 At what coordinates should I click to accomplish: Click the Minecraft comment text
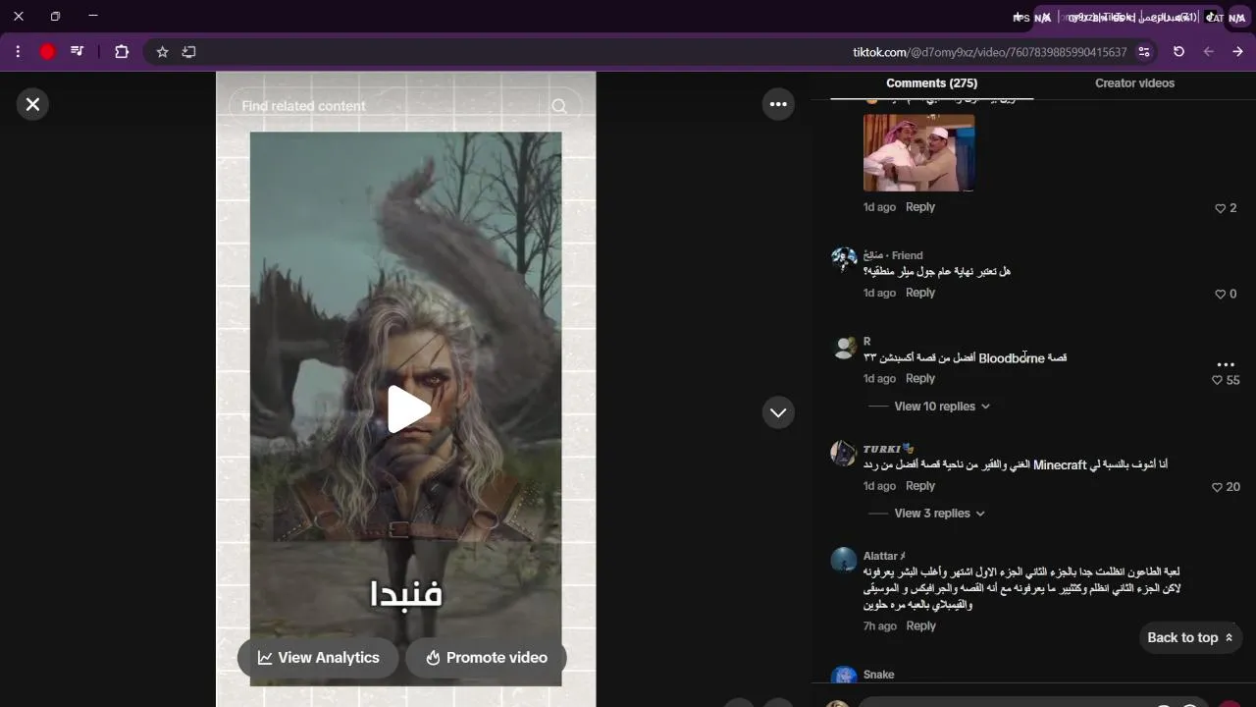[1016, 464]
